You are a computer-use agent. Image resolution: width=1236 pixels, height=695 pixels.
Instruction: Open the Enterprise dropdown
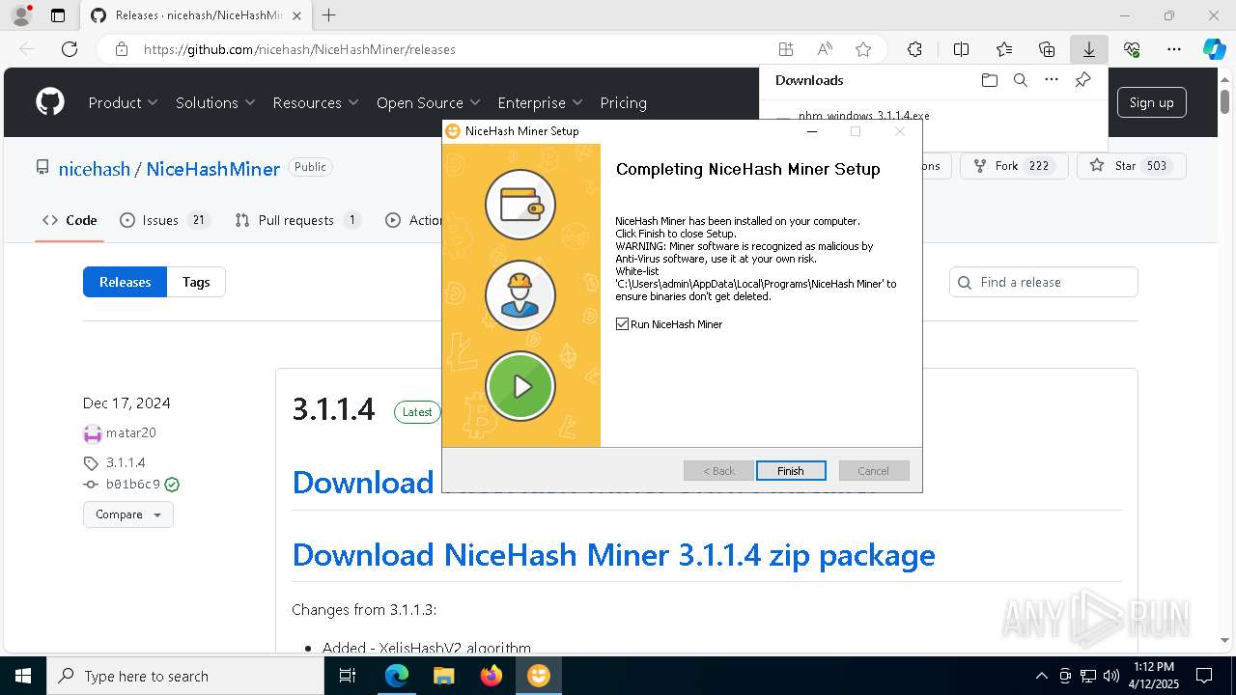[540, 102]
